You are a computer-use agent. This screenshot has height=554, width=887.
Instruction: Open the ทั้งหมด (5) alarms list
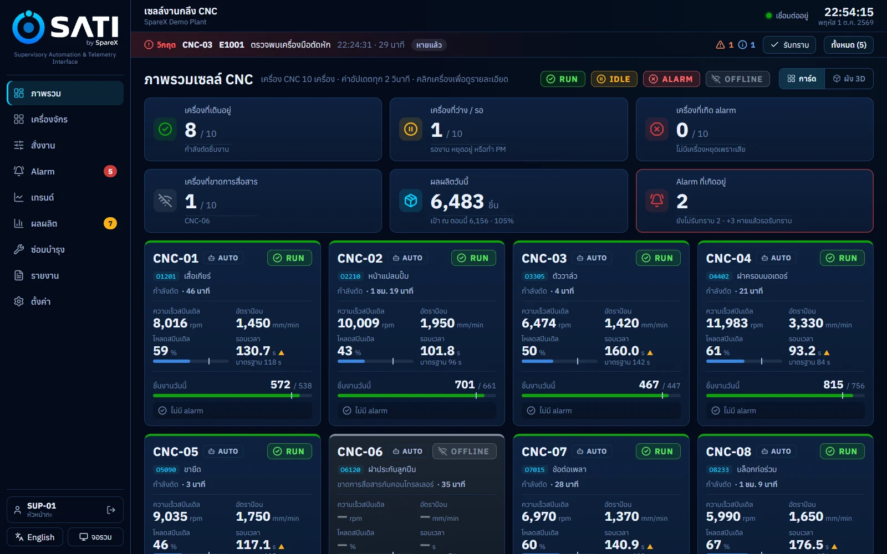(x=849, y=45)
